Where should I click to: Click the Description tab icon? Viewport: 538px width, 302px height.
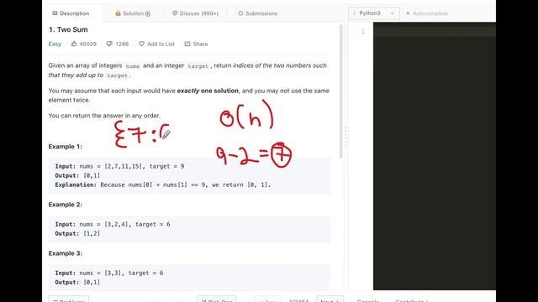pyautogui.click(x=55, y=13)
